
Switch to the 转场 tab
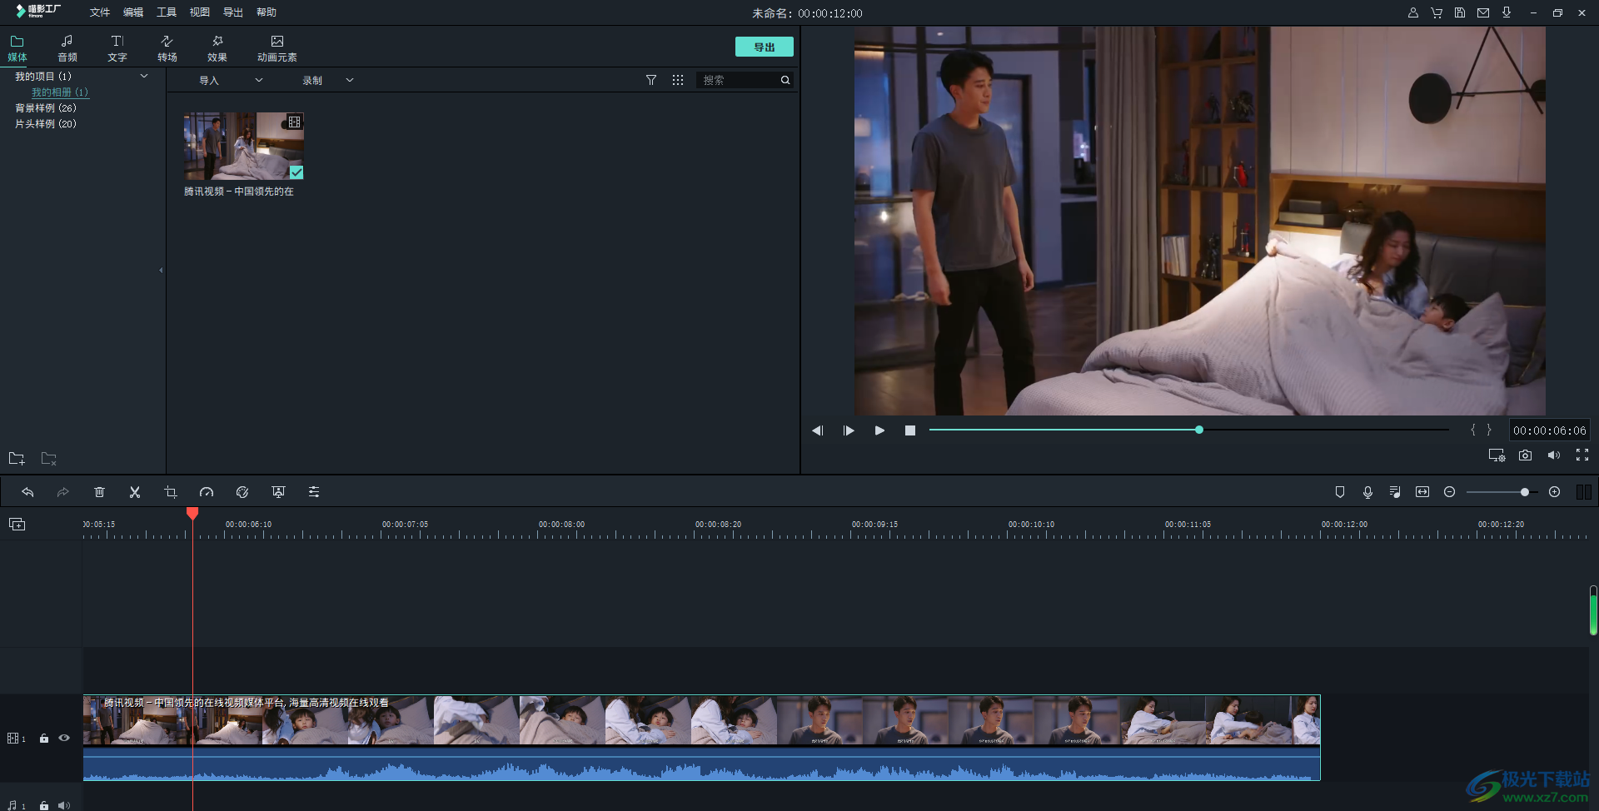click(x=167, y=48)
